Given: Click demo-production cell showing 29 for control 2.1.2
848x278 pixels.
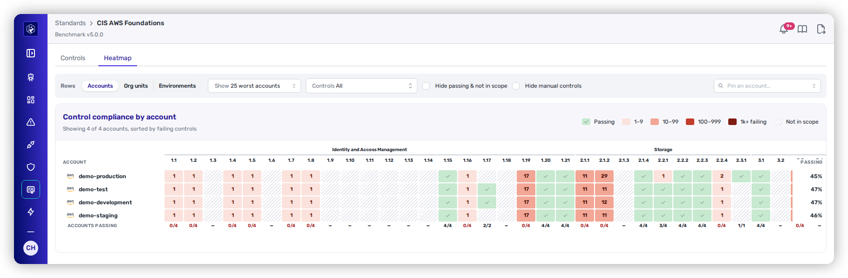Looking at the screenshot, I should 604,176.
